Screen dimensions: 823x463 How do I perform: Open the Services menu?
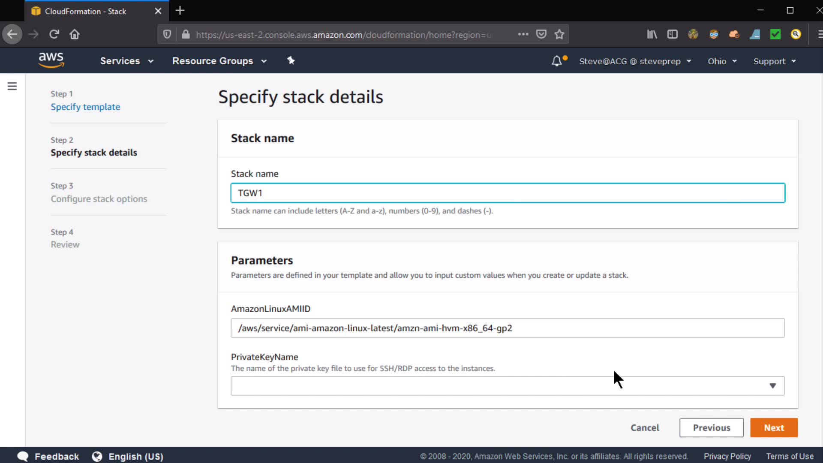(x=126, y=61)
